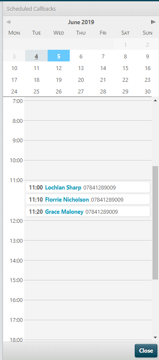Select June 24 on the calendar
This screenshot has height=360, width=159.
pyautogui.click(x=14, y=91)
